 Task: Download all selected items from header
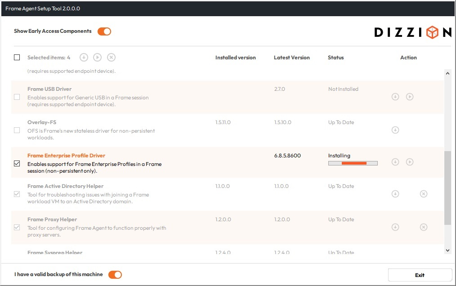tap(84, 57)
